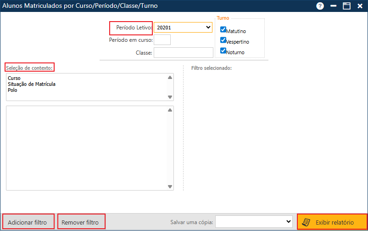Select Curso in the context list

(14, 79)
